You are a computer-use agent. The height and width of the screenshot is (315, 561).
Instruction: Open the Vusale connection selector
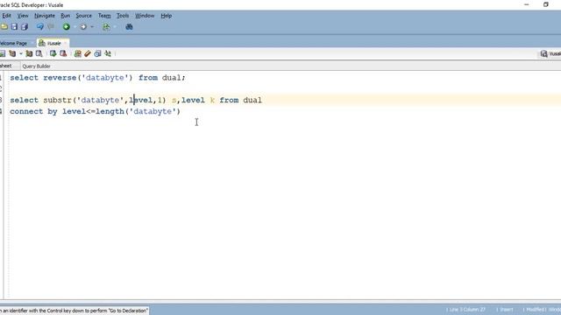[550, 53]
